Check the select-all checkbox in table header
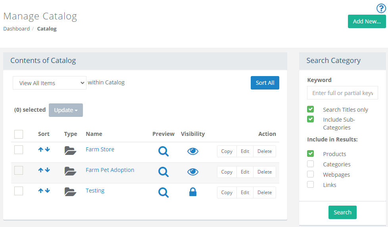Image resolution: width=388 pixels, height=227 pixels. [19, 134]
